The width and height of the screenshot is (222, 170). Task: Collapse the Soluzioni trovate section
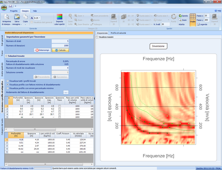tap(6, 56)
